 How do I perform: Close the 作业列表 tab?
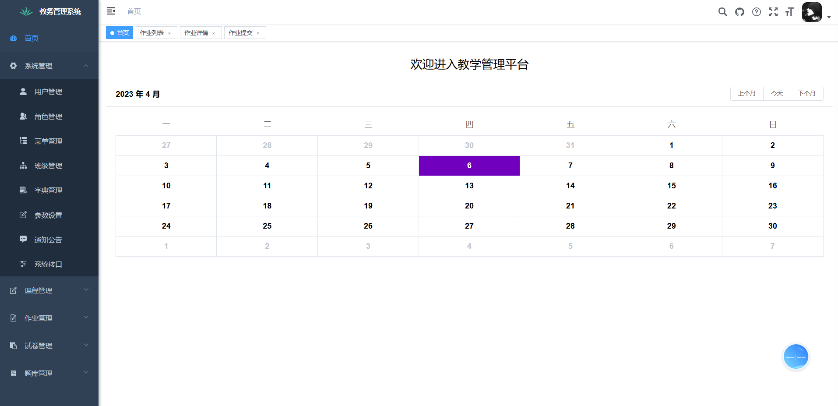click(x=169, y=33)
